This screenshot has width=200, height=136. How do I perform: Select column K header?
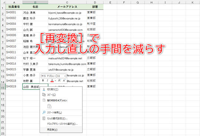tap(193, 2)
